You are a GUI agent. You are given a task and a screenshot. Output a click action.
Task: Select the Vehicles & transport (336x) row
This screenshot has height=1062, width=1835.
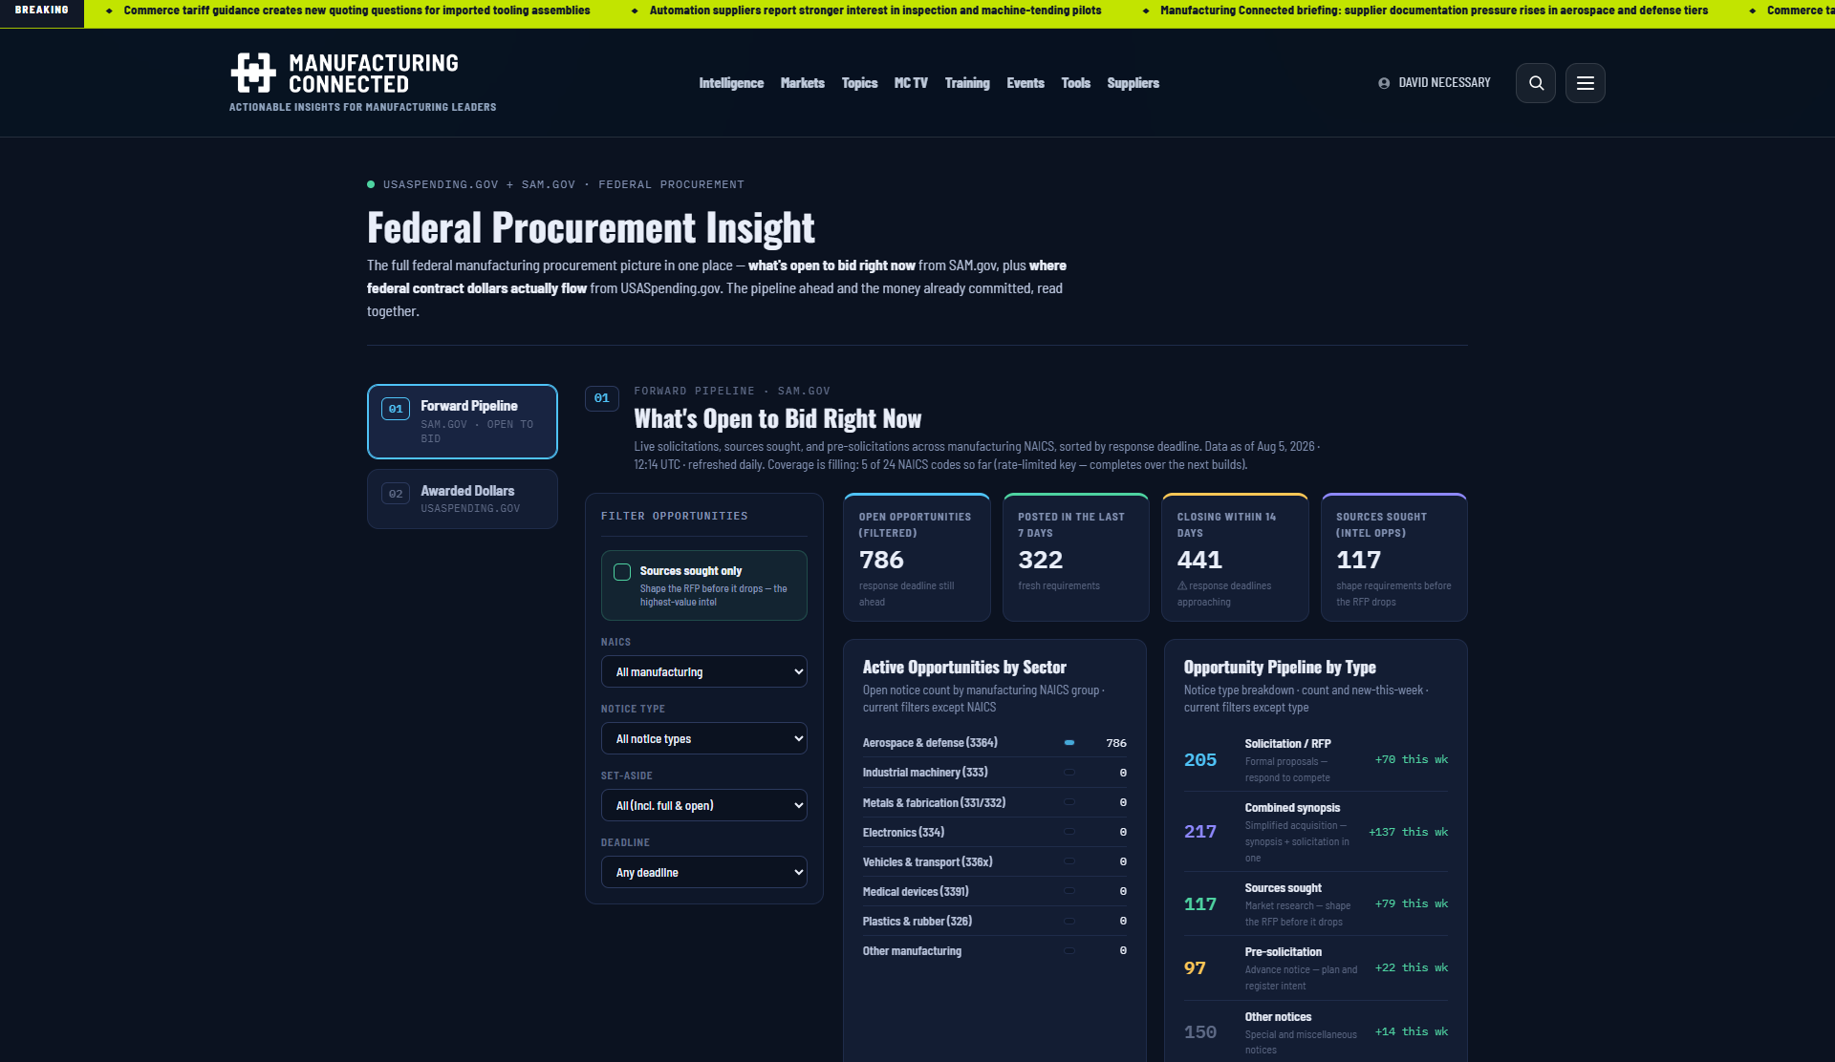click(995, 862)
